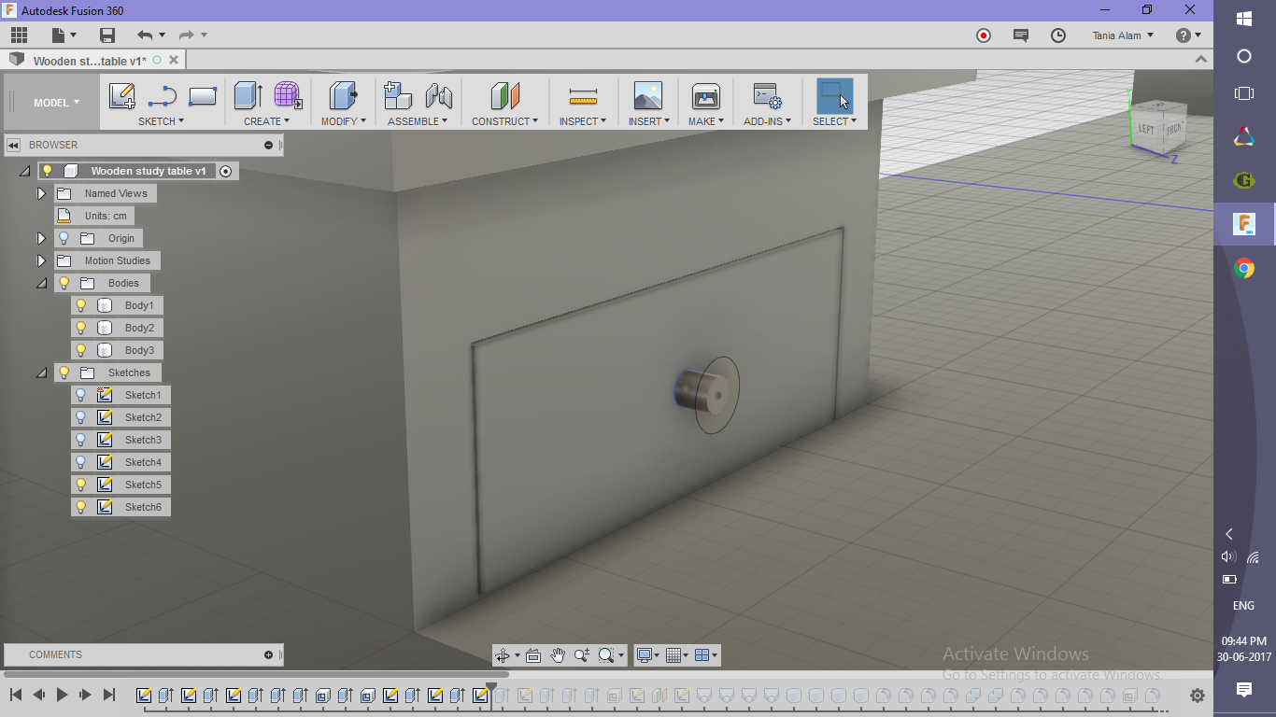Screen dimensions: 1276x717
Task: Open the ASSEMBLE menu
Action: coord(418,121)
